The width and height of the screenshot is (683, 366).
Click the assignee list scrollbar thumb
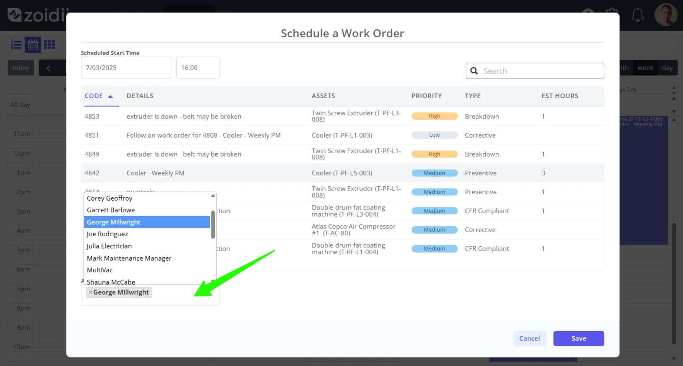pos(213,224)
